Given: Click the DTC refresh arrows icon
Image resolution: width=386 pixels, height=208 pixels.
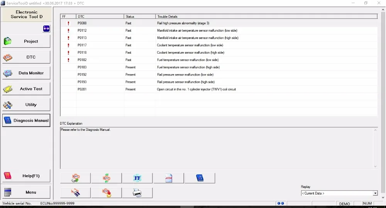Looking at the screenshot, I should pyautogui.click(x=107, y=178).
